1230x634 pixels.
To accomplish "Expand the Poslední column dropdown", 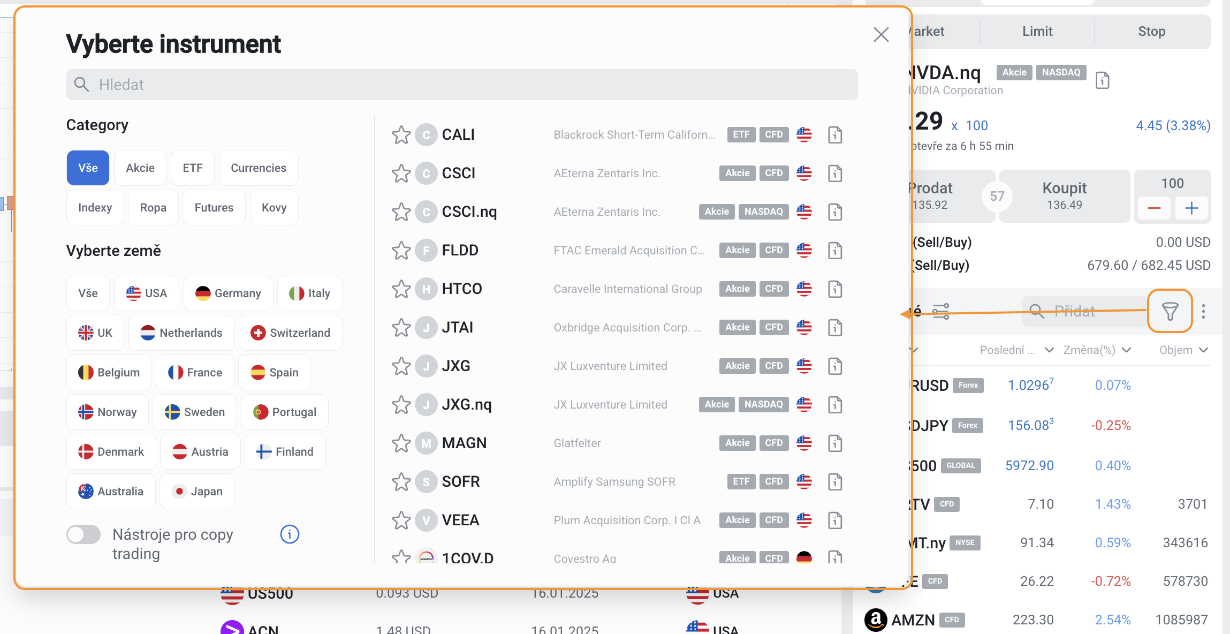I will [1049, 350].
